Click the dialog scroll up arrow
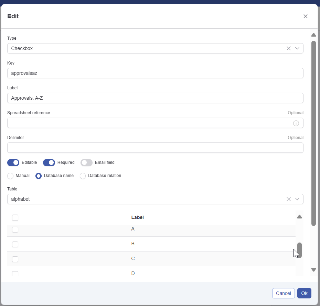This screenshot has width=320, height=306. click(x=313, y=35)
